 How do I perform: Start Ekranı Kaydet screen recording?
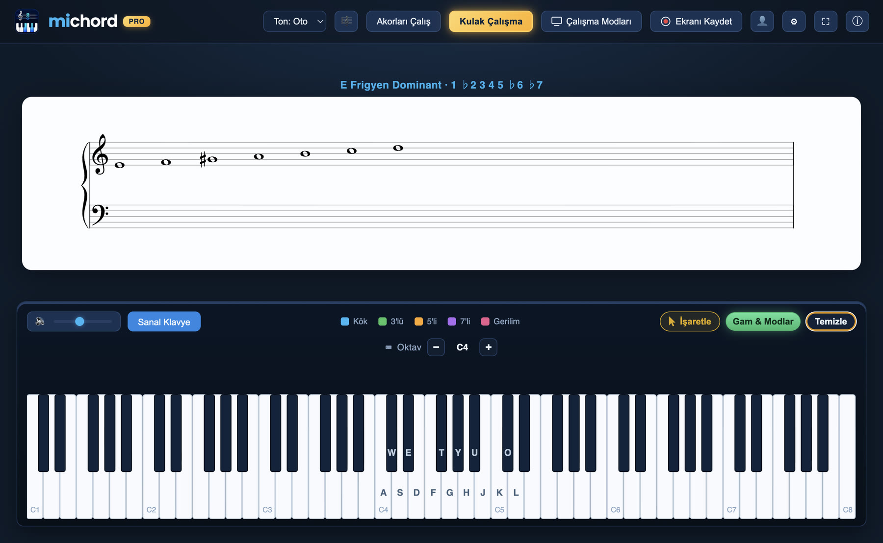tap(696, 21)
